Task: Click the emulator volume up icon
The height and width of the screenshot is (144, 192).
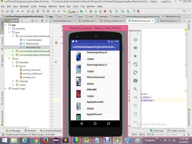Action: click(x=135, y=48)
